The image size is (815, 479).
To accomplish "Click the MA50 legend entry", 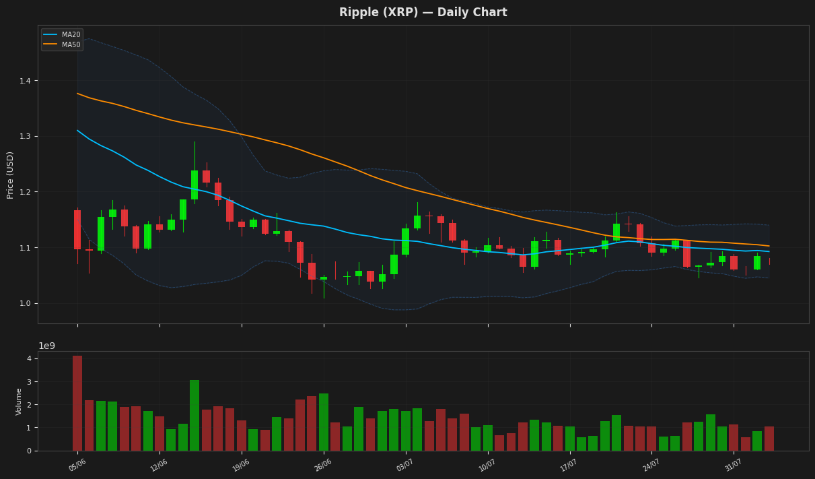I will click(x=62, y=44).
